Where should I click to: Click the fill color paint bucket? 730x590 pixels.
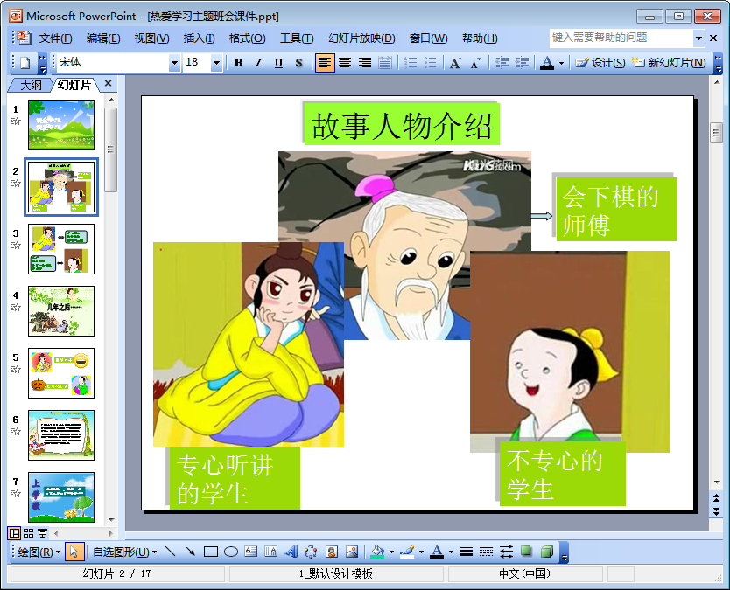(x=377, y=552)
